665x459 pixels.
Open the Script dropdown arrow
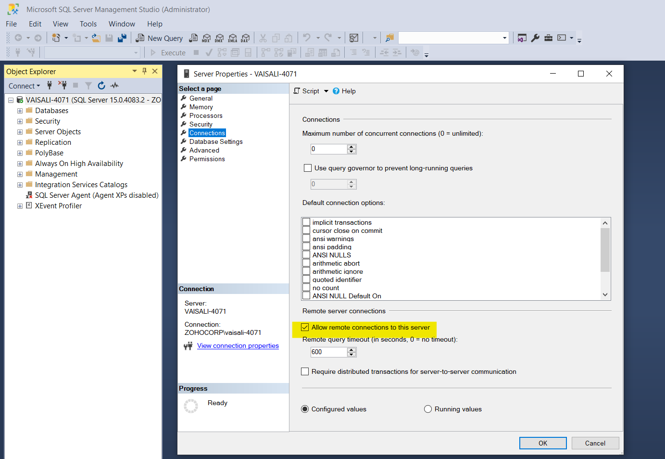coord(326,91)
